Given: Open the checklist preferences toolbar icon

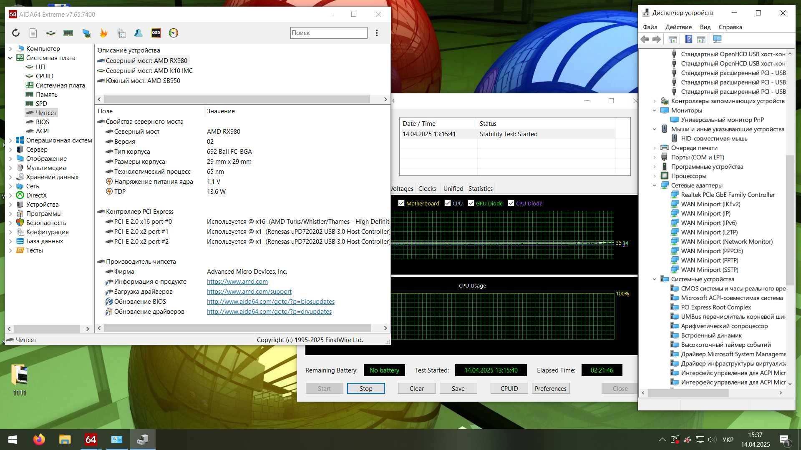Looking at the screenshot, I should (x=121, y=33).
